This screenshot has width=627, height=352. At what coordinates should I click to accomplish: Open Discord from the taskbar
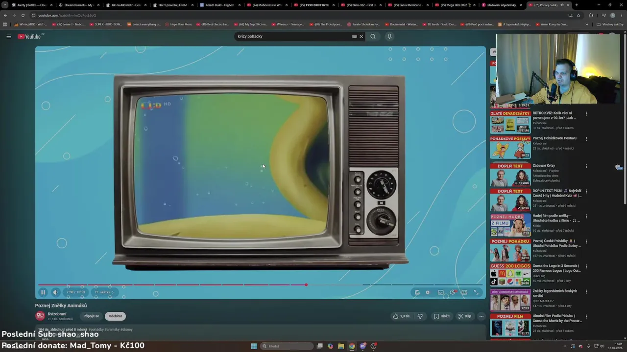[x=363, y=346]
